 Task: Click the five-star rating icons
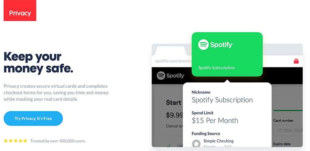point(15,141)
